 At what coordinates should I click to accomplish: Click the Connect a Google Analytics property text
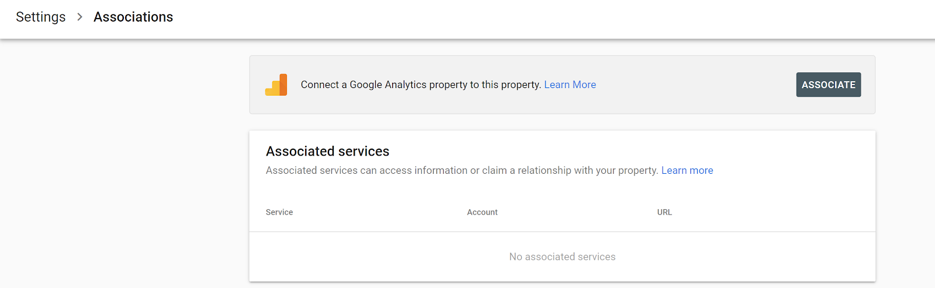pos(421,85)
